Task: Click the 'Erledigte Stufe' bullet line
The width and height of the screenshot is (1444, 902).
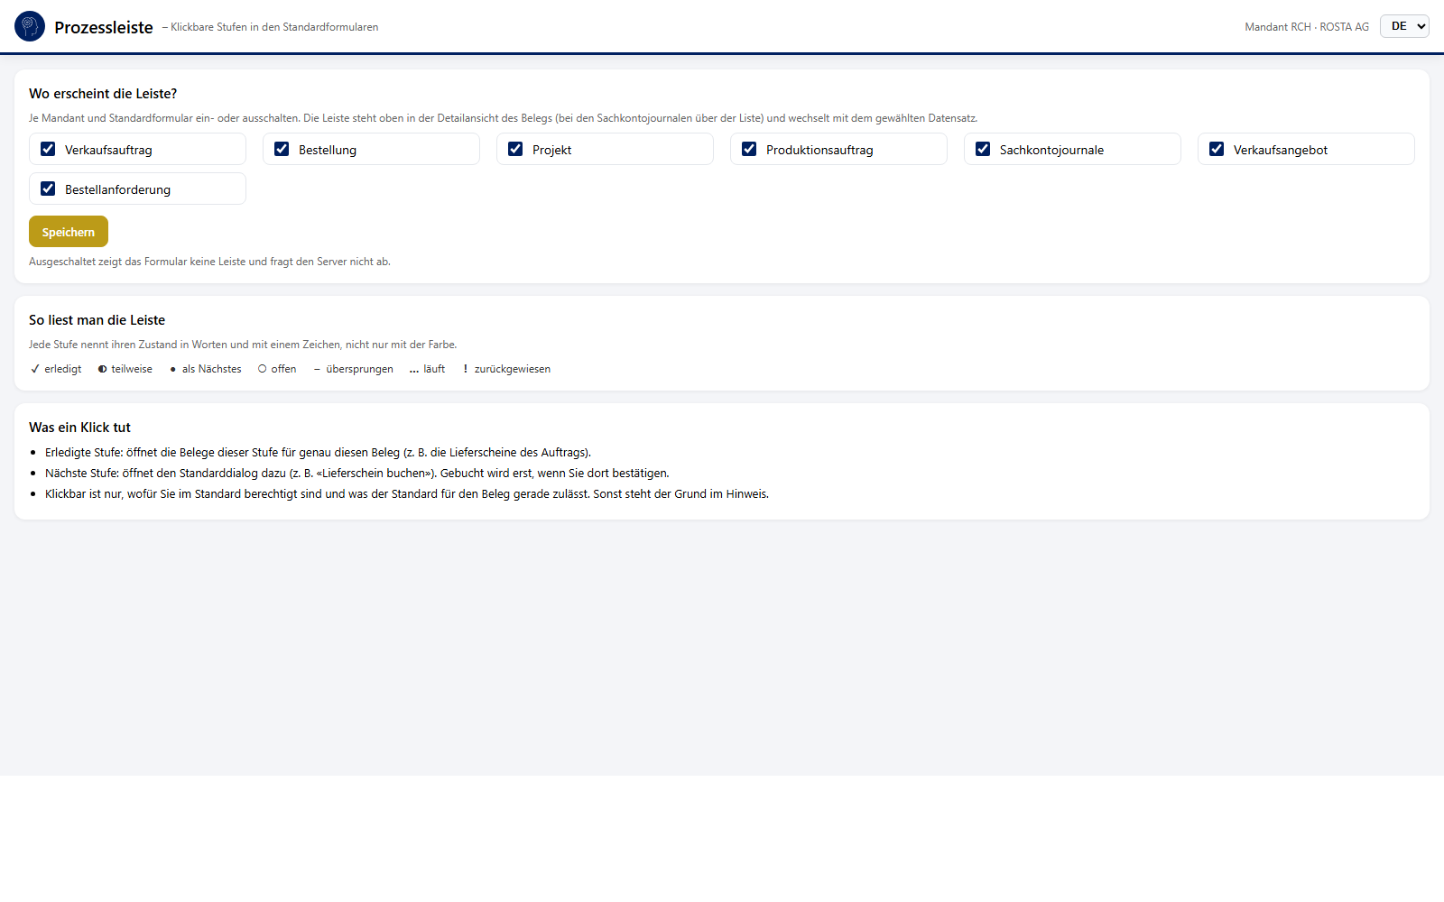Action: pos(318,453)
